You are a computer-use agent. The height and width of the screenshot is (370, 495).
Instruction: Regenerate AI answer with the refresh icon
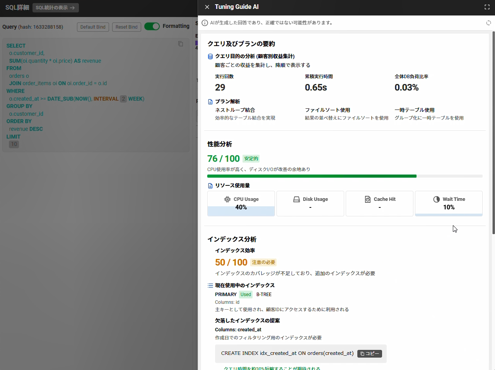pyautogui.click(x=488, y=23)
